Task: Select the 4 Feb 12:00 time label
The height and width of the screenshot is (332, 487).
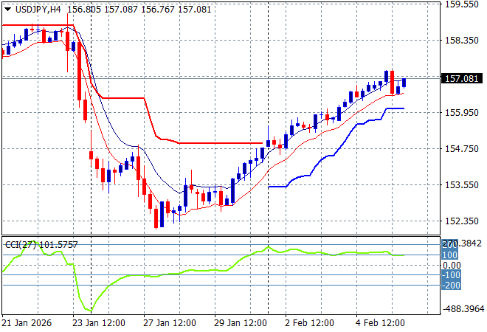Action: (x=380, y=323)
